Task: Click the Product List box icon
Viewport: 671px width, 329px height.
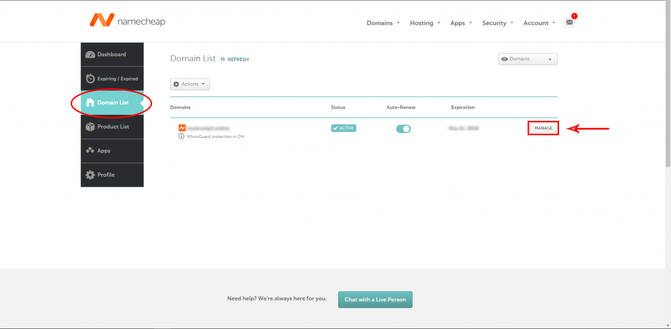Action: (90, 127)
